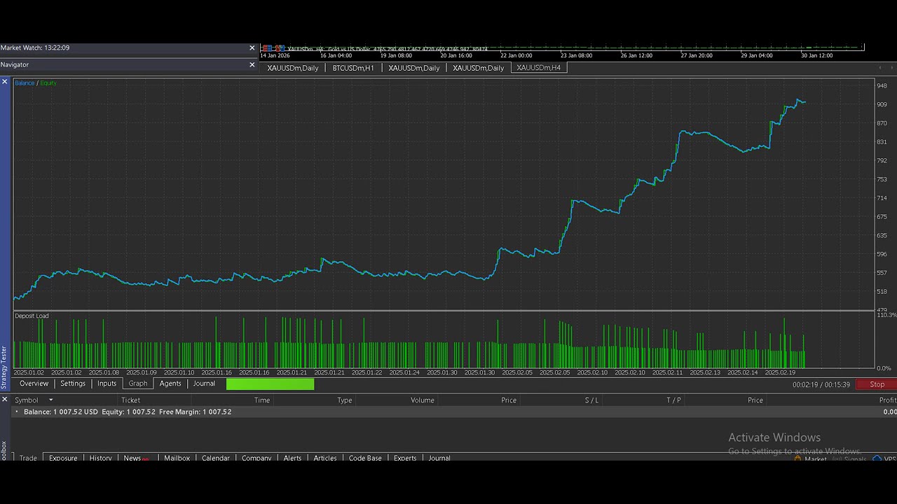Viewport: 897px width, 504px height.
Task: Open the Company tab in Toolbox
Action: pos(256,458)
